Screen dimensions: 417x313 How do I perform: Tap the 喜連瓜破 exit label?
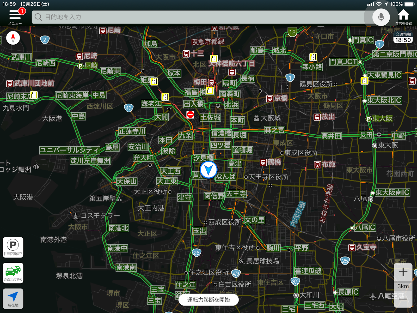(x=308, y=271)
